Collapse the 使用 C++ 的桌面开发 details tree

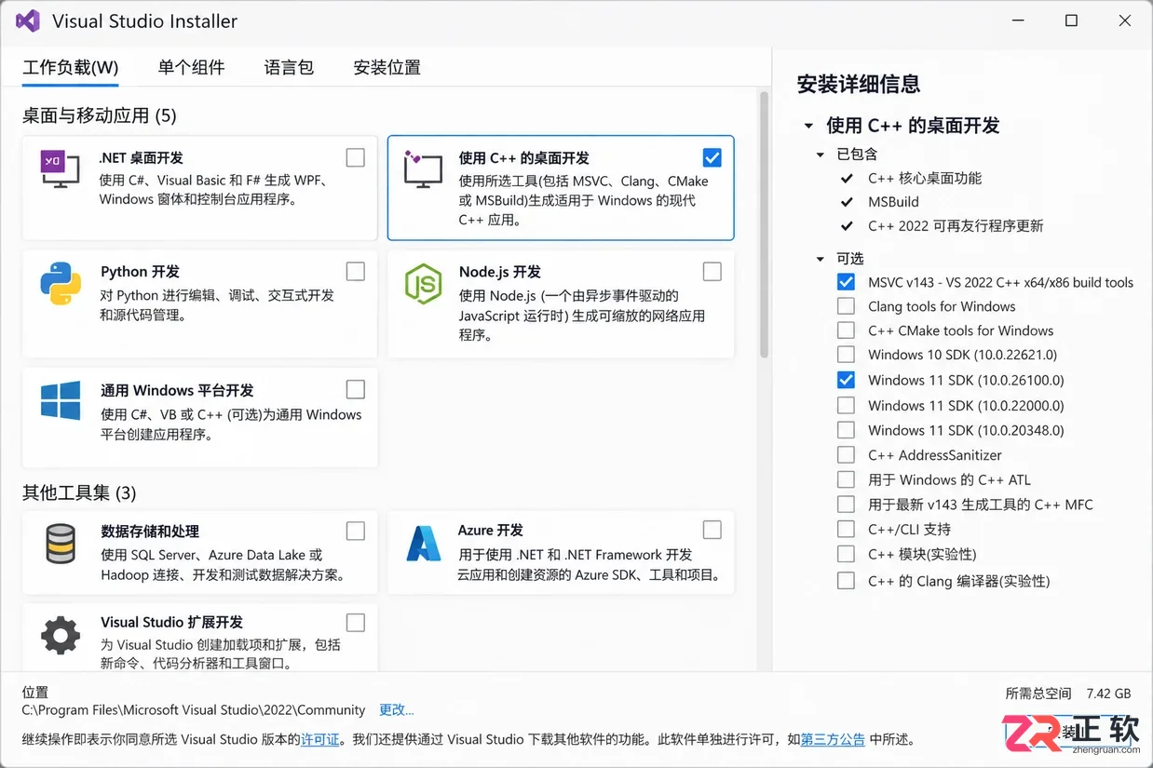point(807,126)
